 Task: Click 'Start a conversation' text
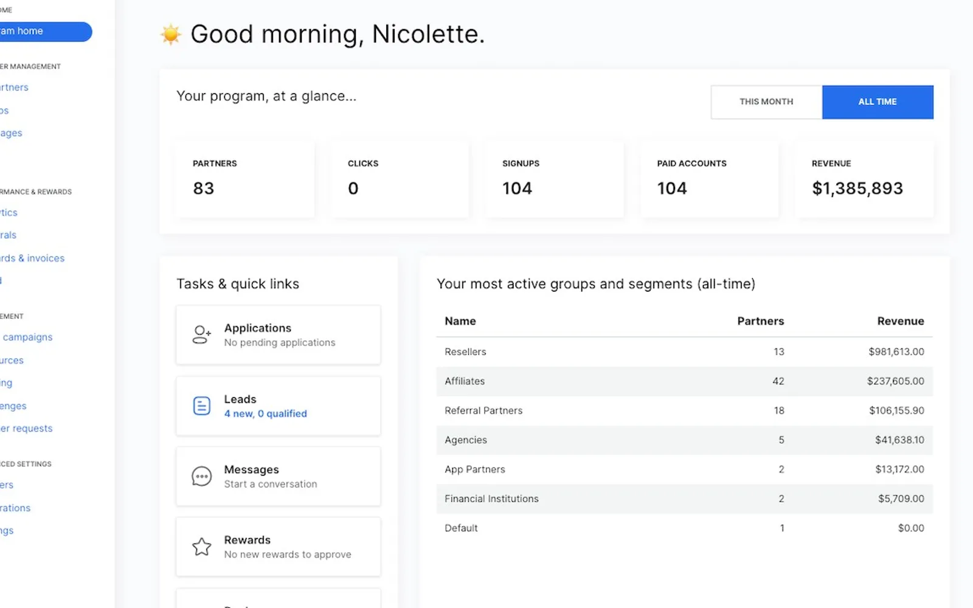(271, 484)
